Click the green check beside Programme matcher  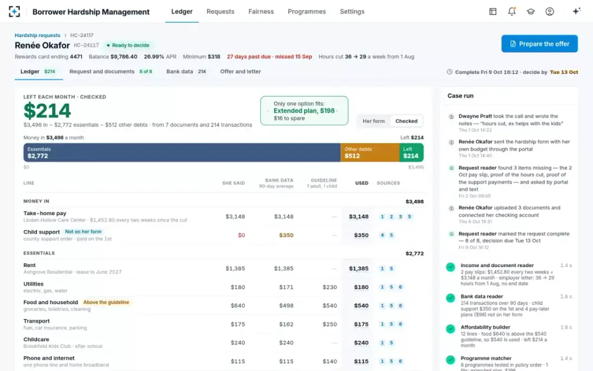coord(450,360)
